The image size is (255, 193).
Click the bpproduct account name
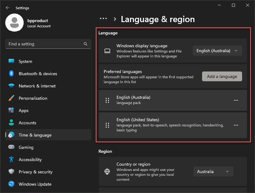pos(38,21)
